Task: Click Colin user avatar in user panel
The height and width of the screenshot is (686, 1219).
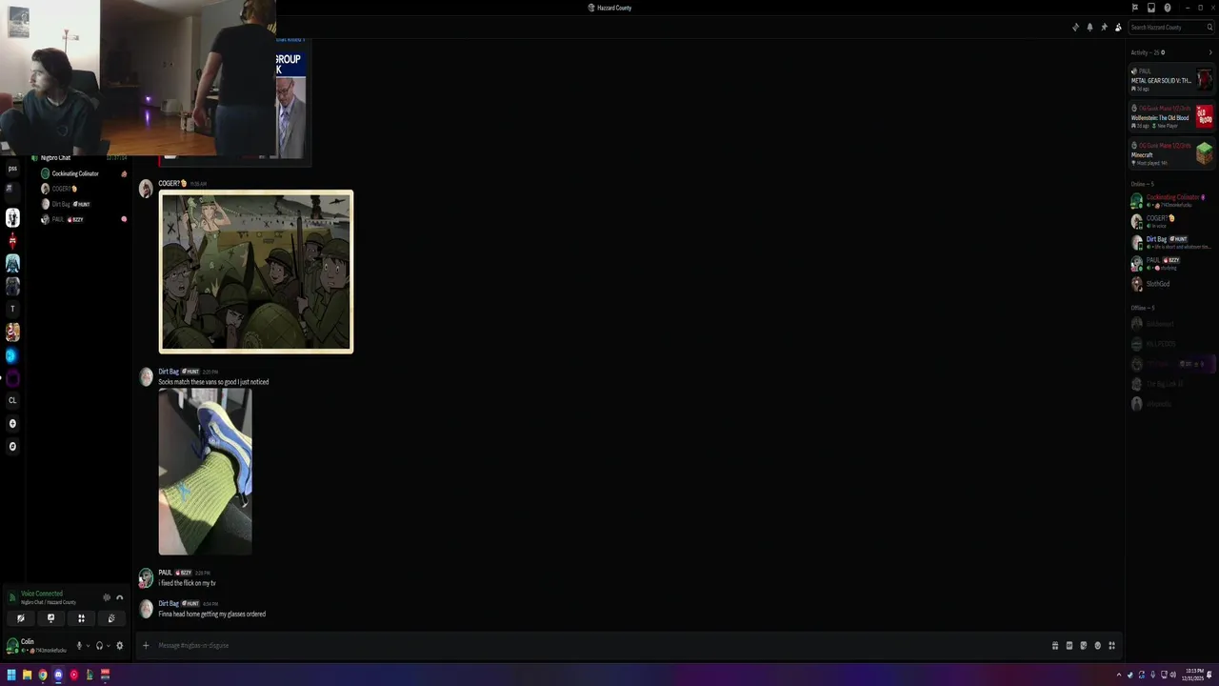Action: coord(12,645)
